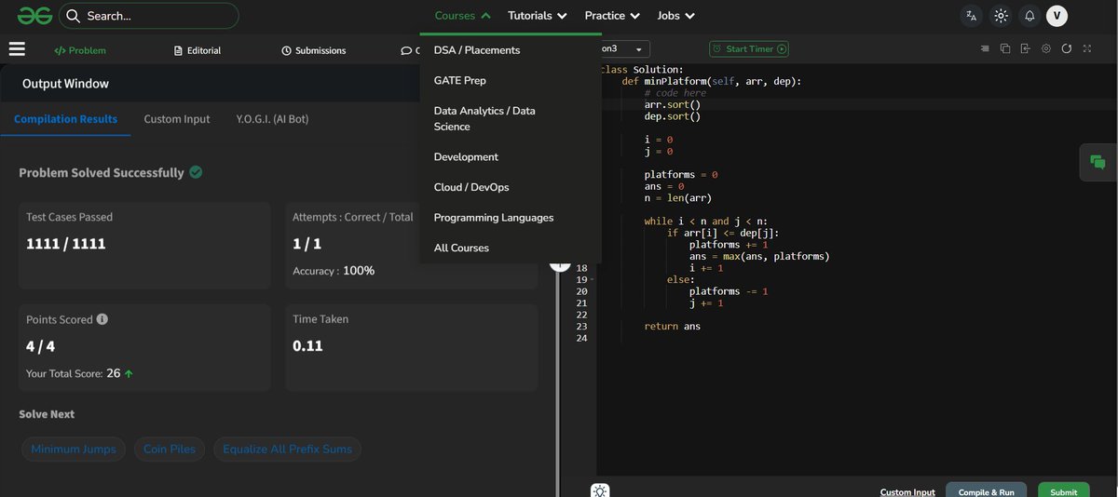The height and width of the screenshot is (497, 1118).
Task: Open the user profile avatar V
Action: [1057, 16]
